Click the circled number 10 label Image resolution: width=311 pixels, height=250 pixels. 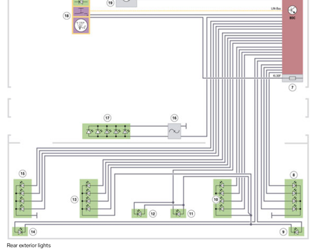click(216, 200)
